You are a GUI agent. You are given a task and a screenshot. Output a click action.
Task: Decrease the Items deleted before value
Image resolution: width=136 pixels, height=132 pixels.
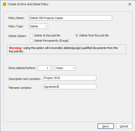[51, 69]
